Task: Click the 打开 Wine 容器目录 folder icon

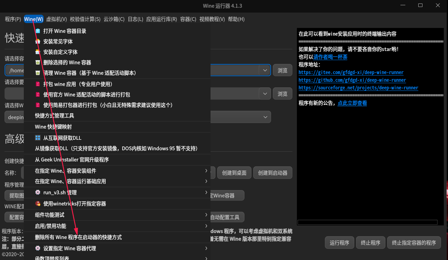Action: [x=38, y=31]
